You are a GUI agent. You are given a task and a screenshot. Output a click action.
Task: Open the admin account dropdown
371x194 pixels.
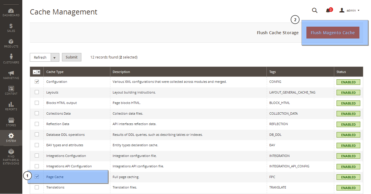click(350, 10)
